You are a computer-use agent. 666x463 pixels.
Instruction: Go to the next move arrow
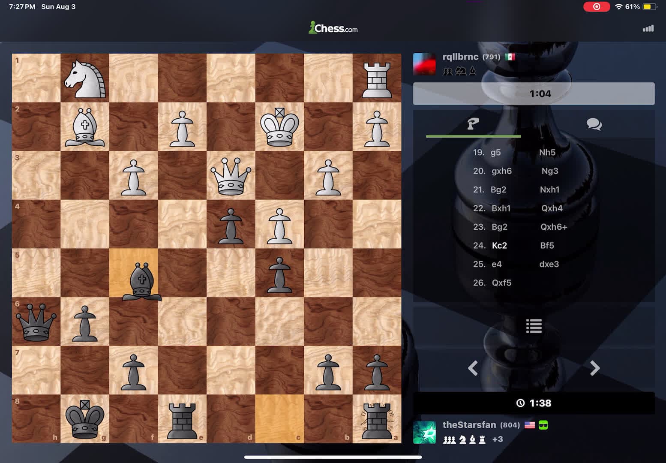tap(594, 368)
